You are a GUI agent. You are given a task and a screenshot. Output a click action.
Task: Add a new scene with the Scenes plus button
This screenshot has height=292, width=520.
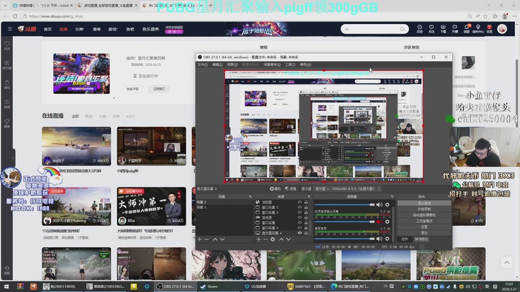point(200,239)
